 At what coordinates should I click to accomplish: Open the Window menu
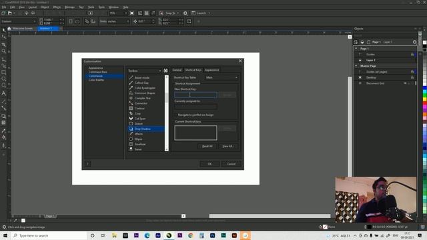(x=113, y=7)
